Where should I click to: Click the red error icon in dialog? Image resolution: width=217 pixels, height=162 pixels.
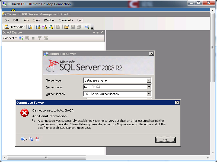tap(24, 113)
